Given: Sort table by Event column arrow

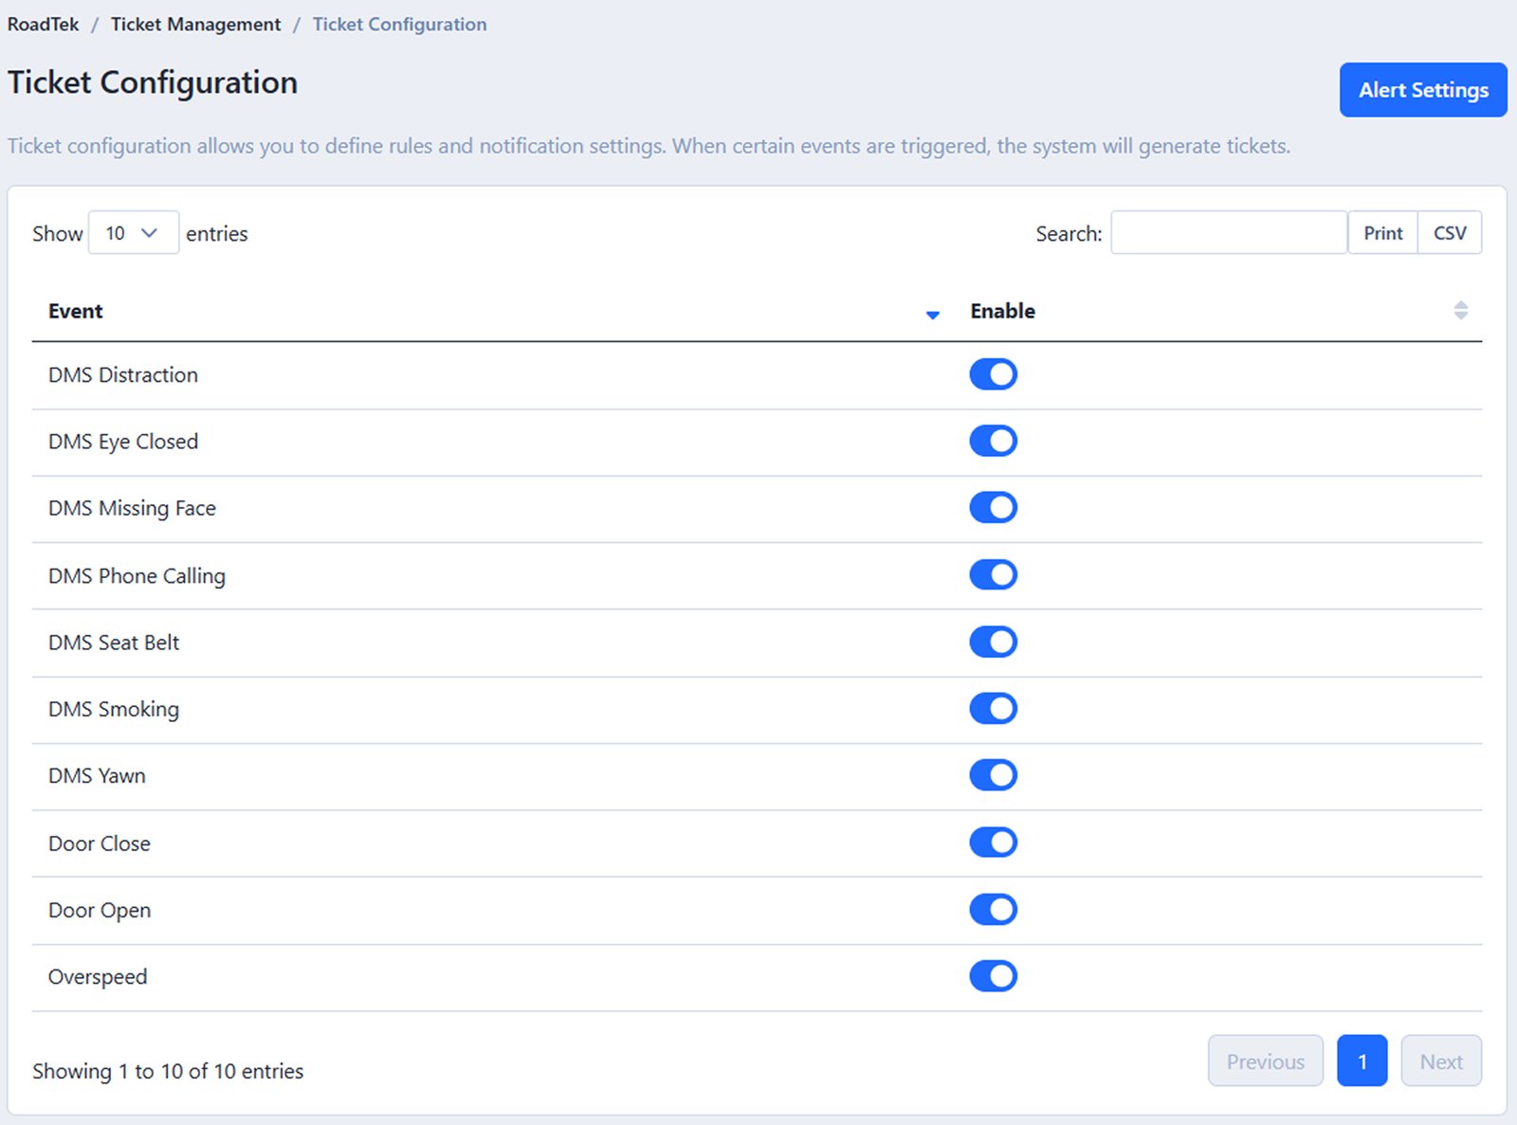Looking at the screenshot, I should (x=932, y=314).
